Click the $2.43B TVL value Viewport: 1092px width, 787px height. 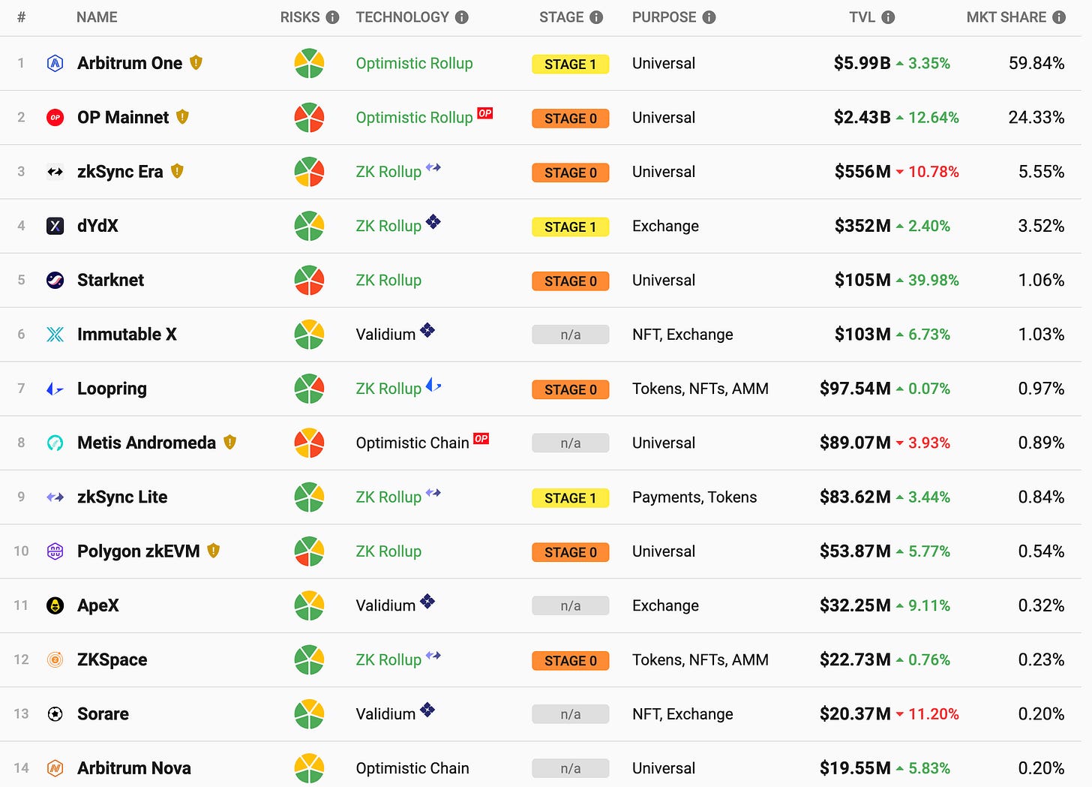pos(862,117)
